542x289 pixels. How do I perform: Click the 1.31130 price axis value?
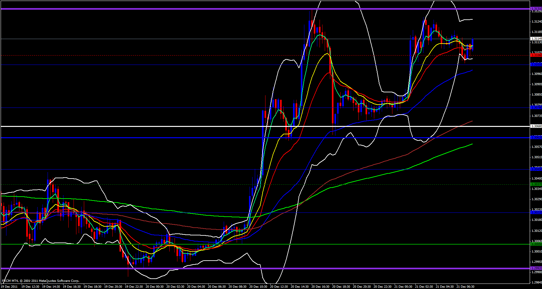(536, 42)
